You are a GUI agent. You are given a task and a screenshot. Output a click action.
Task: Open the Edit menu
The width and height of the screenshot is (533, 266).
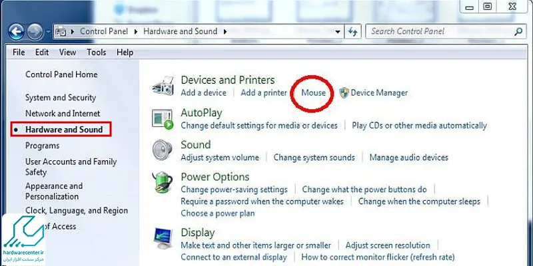tap(42, 53)
